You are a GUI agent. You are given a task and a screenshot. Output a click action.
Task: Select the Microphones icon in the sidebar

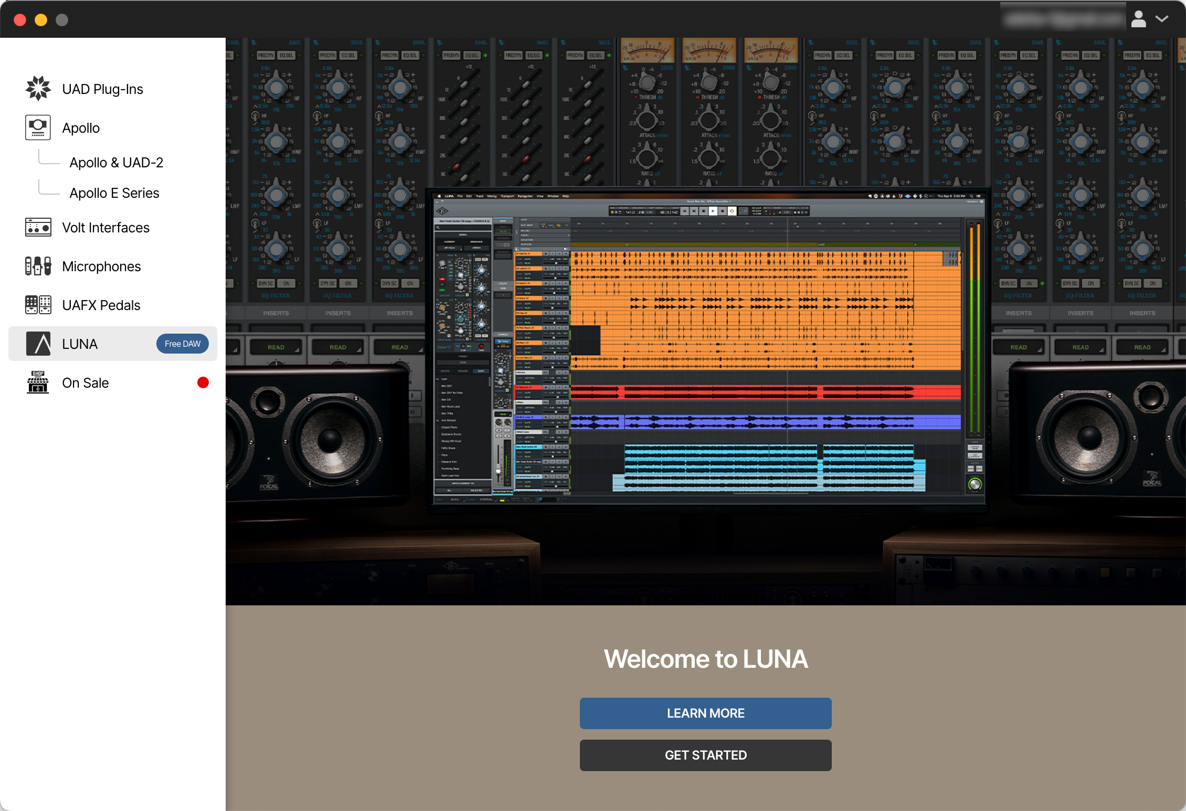coord(38,266)
